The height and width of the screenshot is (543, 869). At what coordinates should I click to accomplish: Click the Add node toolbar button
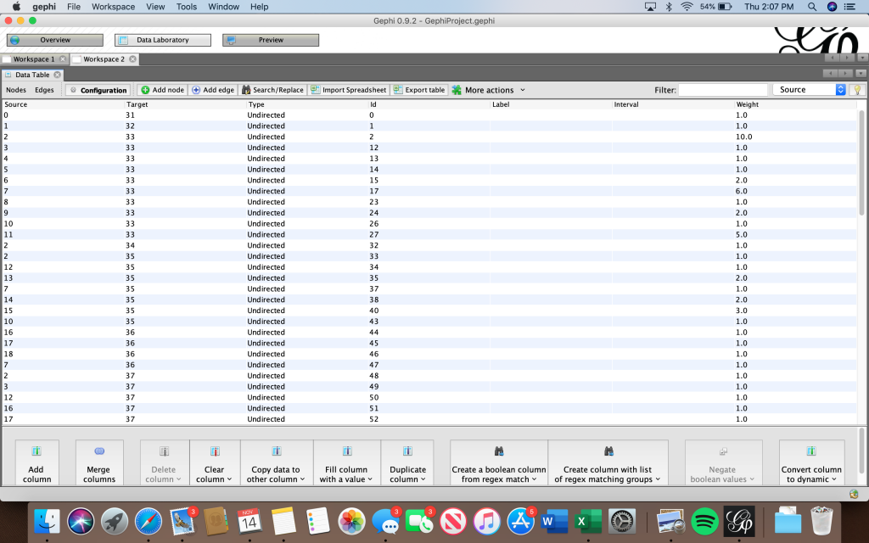click(x=162, y=90)
